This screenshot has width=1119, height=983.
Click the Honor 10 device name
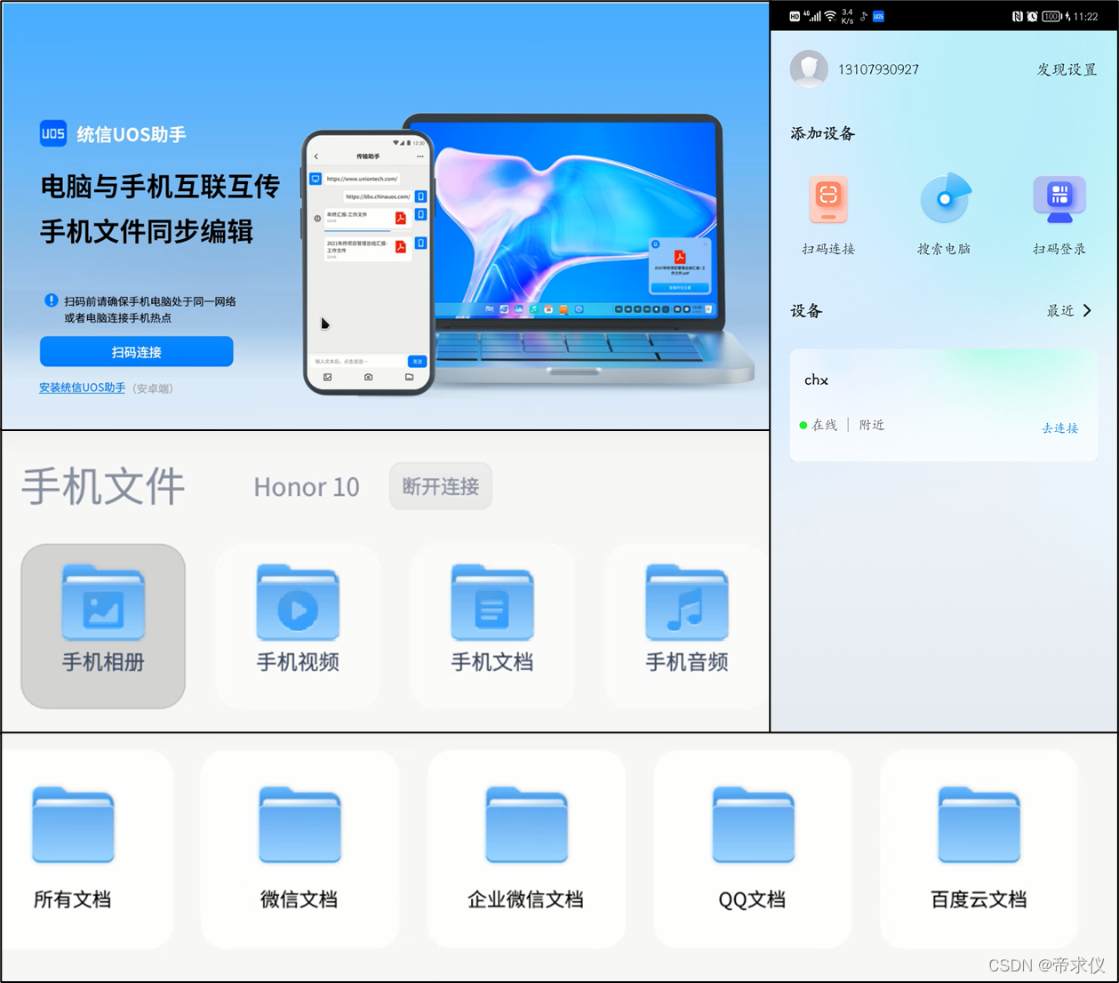(307, 487)
